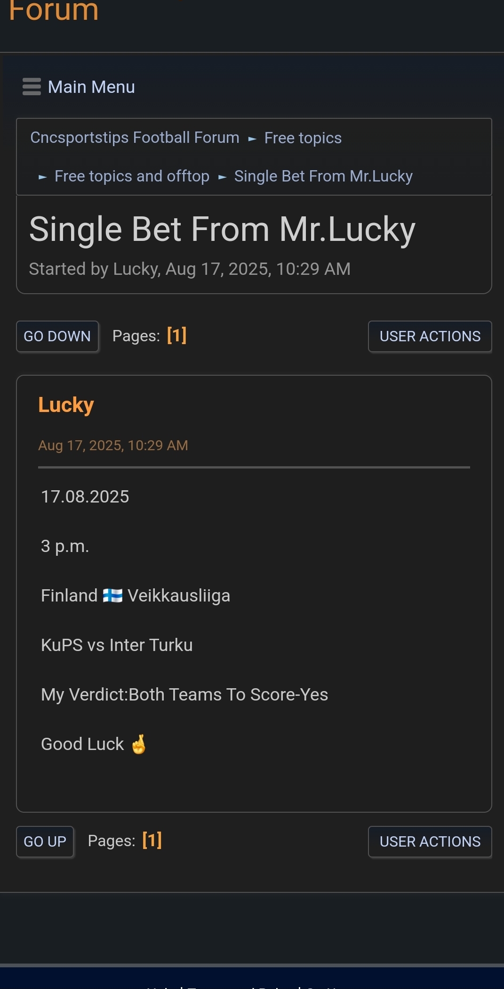Open the hamburger Main Menu icon
This screenshot has width=504, height=989.
(32, 87)
